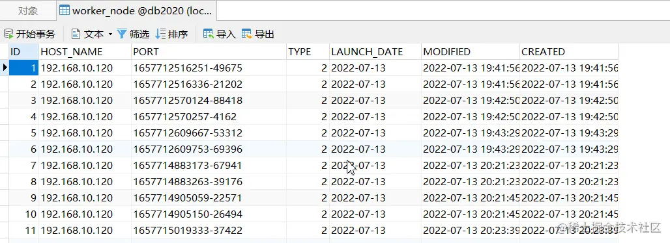
Task: Select port cell 1657712570257-4162
Action: click(209, 116)
